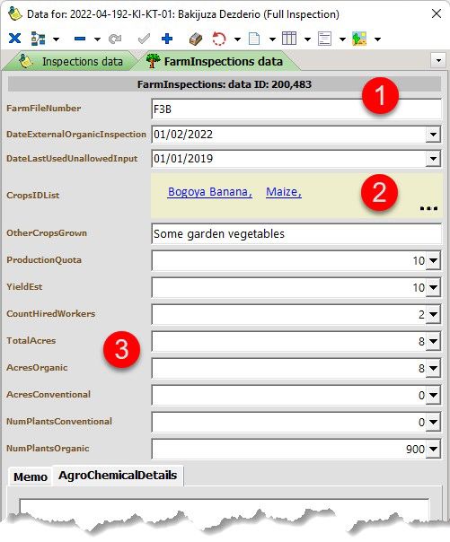The height and width of the screenshot is (542, 450).
Task: Click the red circular undo arrow icon
Action: coord(219,39)
